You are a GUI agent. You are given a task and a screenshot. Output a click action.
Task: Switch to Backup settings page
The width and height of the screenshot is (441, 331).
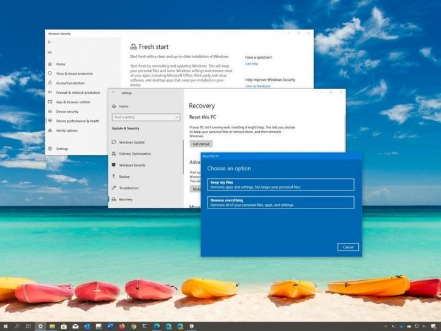click(124, 177)
